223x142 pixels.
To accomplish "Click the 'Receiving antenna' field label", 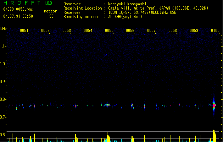I will tap(82, 17).
